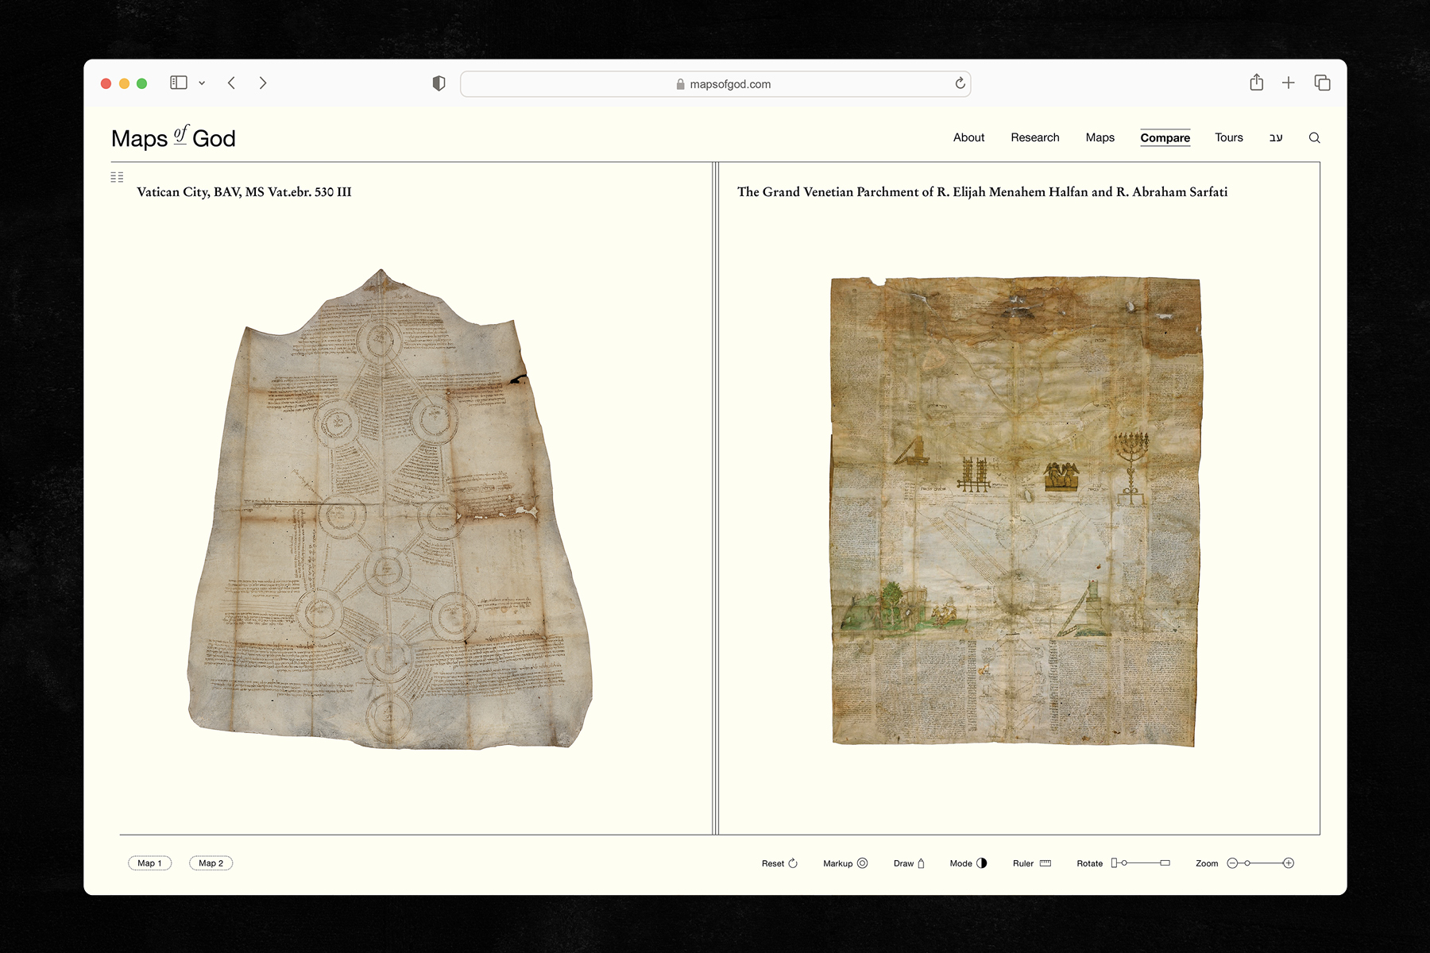
Task: Click the Rotate slider track
Action: [1141, 863]
